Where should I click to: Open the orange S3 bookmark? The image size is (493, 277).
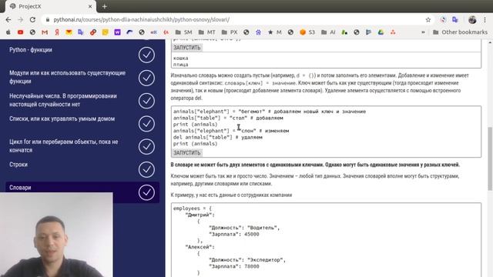coord(307,32)
